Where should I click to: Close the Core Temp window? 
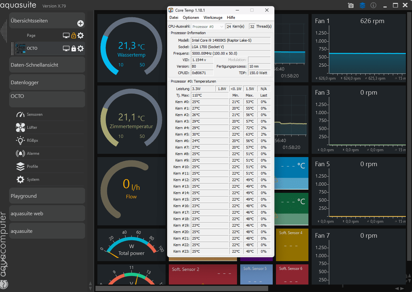pyautogui.click(x=267, y=10)
